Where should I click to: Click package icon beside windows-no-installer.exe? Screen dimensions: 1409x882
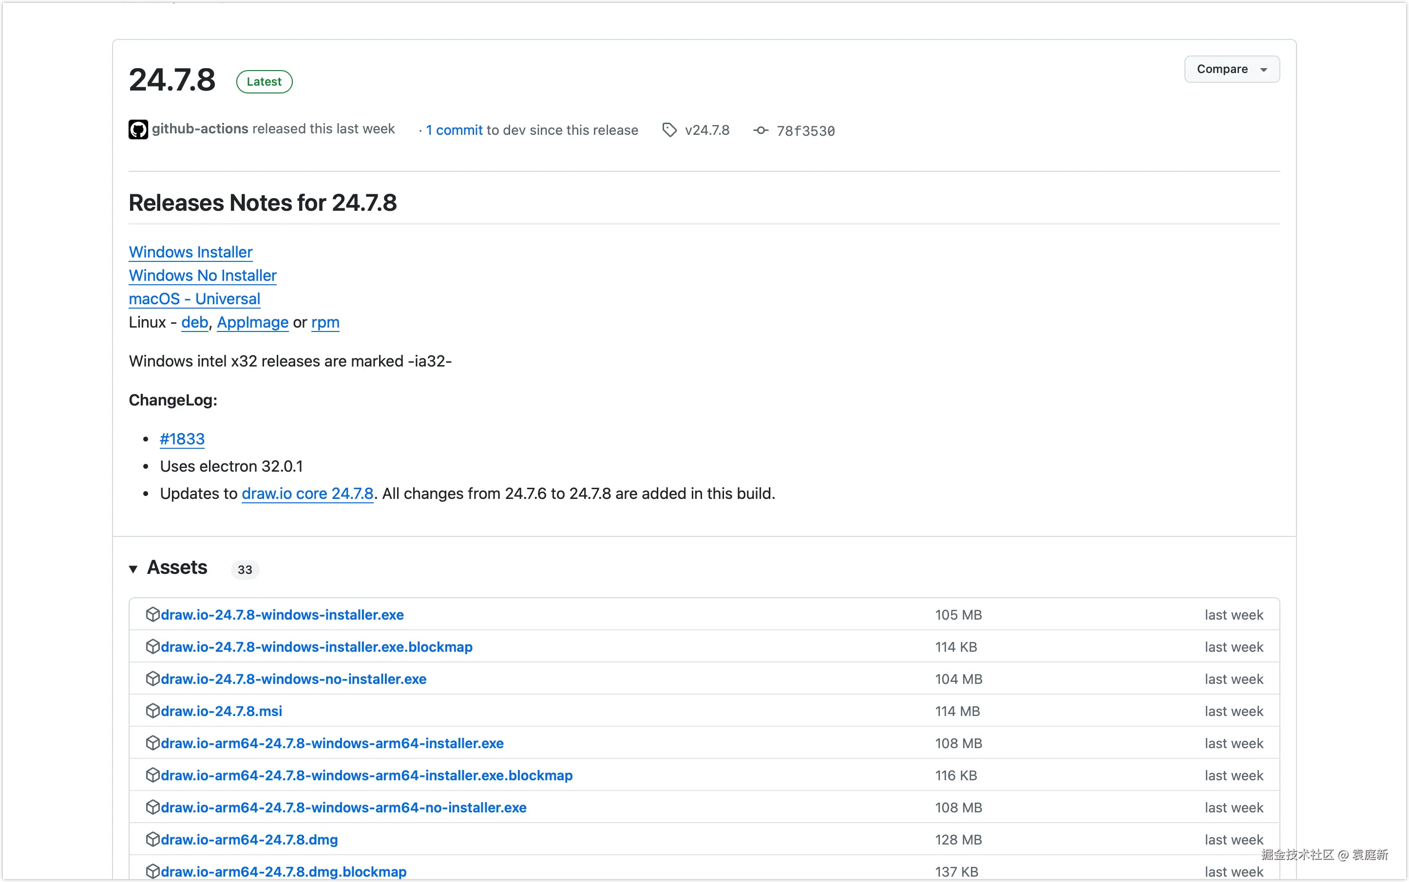coord(152,679)
